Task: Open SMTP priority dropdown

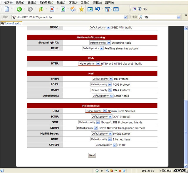Action: (x=102, y=79)
